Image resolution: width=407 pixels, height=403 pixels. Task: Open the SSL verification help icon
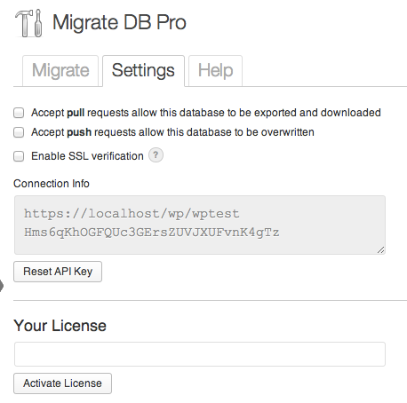click(x=156, y=155)
